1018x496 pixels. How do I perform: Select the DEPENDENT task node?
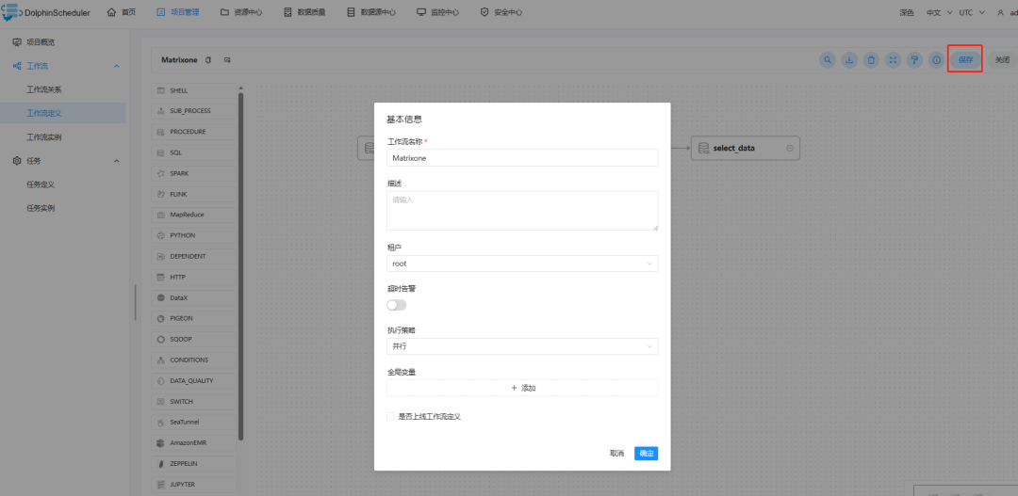(193, 256)
